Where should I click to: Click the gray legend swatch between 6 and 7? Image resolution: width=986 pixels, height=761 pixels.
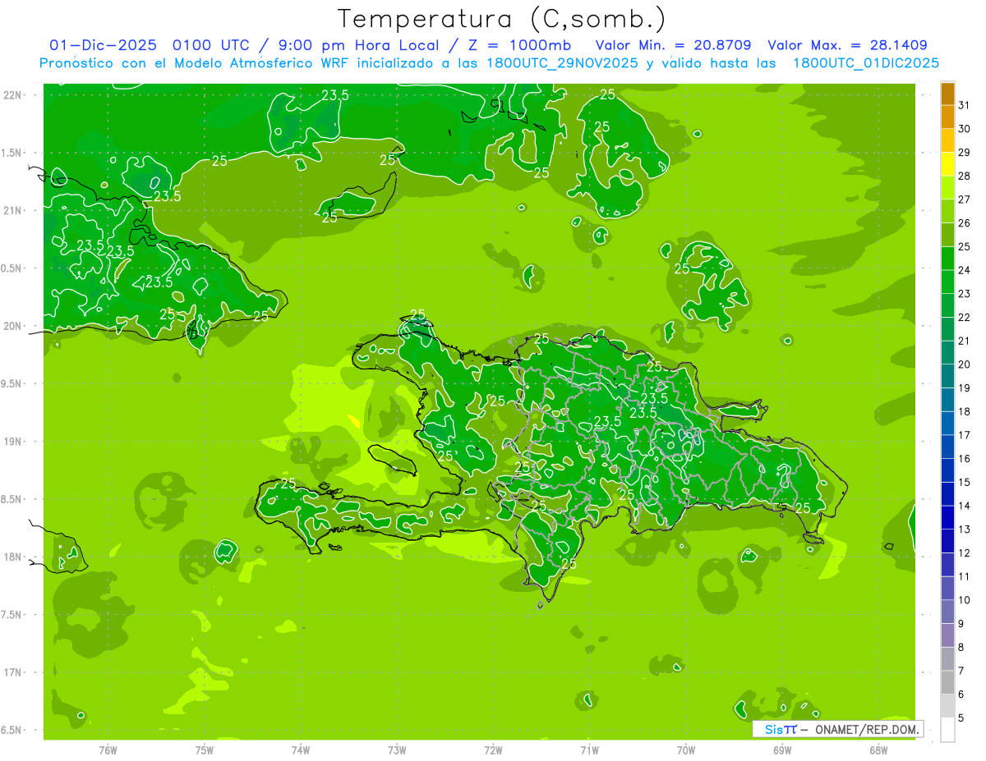947,682
